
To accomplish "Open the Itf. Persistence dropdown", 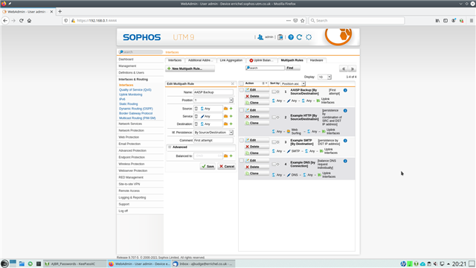I will (213, 133).
